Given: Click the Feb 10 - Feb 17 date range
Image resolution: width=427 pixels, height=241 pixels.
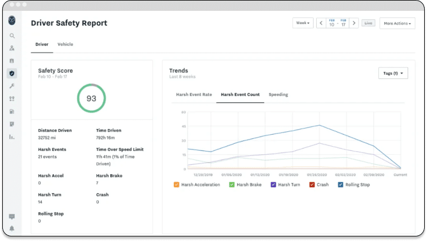Looking at the screenshot, I should coord(337,23).
